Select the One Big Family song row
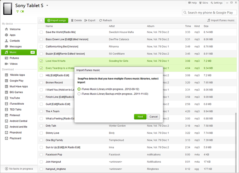The width and height of the screenshot is (239, 173). click(x=136, y=140)
